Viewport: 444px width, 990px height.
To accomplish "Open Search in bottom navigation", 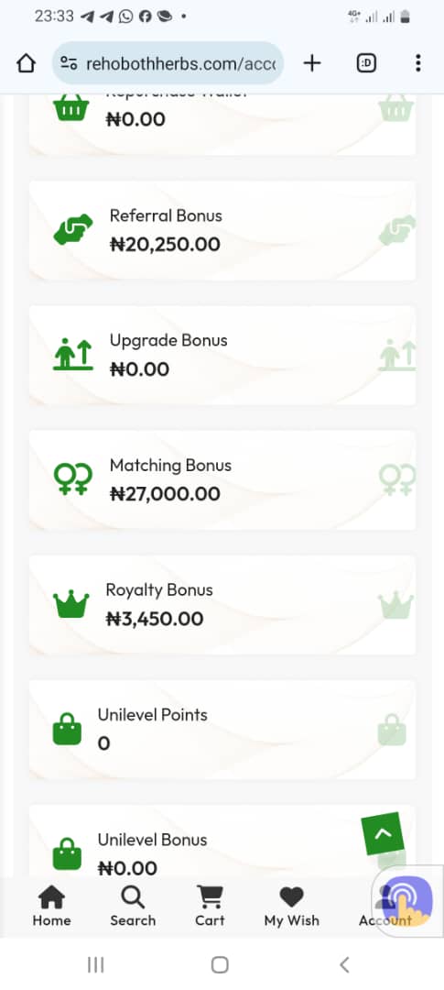I will tap(133, 906).
